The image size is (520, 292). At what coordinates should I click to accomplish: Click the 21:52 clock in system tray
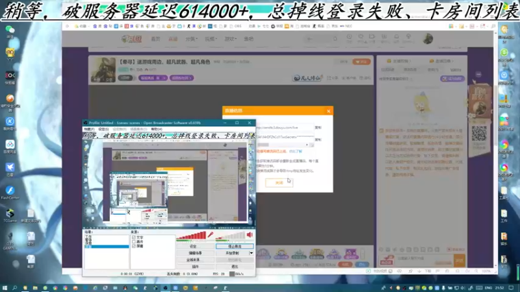[499, 288]
